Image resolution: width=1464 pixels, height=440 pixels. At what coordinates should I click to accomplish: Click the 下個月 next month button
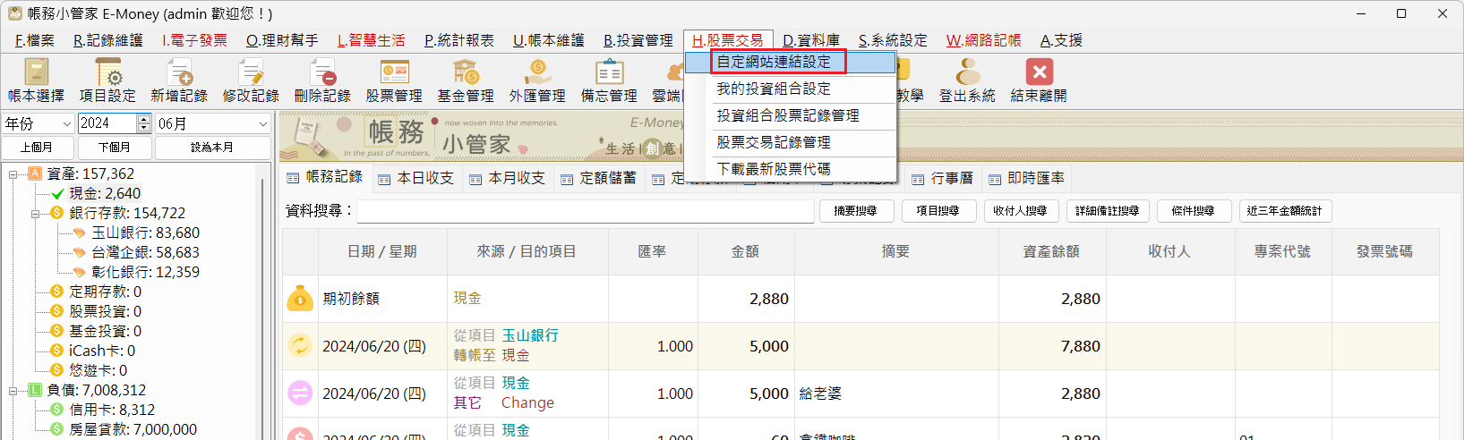click(x=114, y=148)
